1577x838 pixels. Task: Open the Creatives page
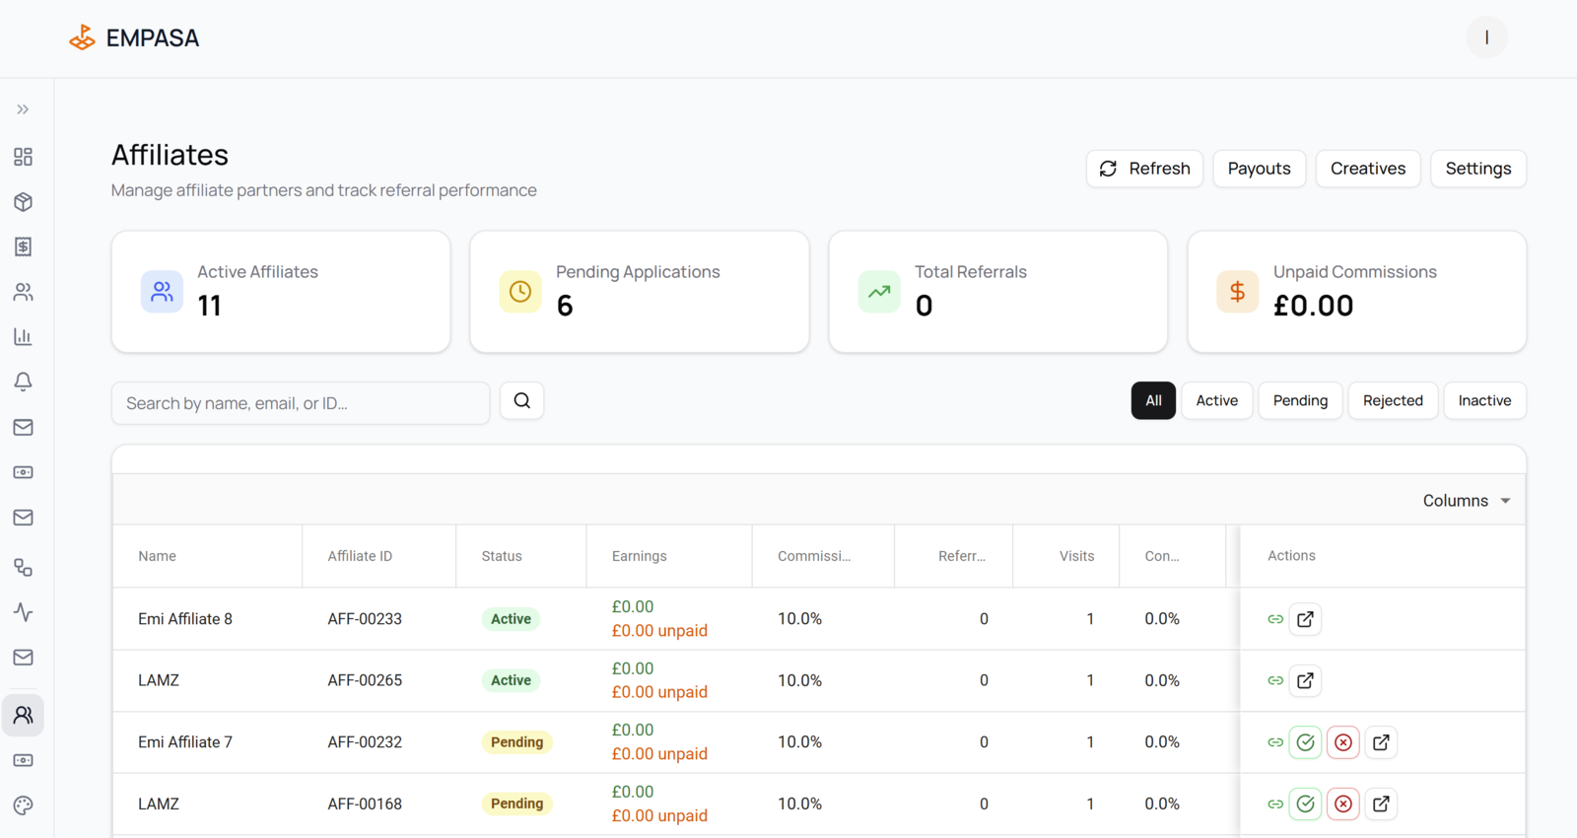[x=1368, y=169]
